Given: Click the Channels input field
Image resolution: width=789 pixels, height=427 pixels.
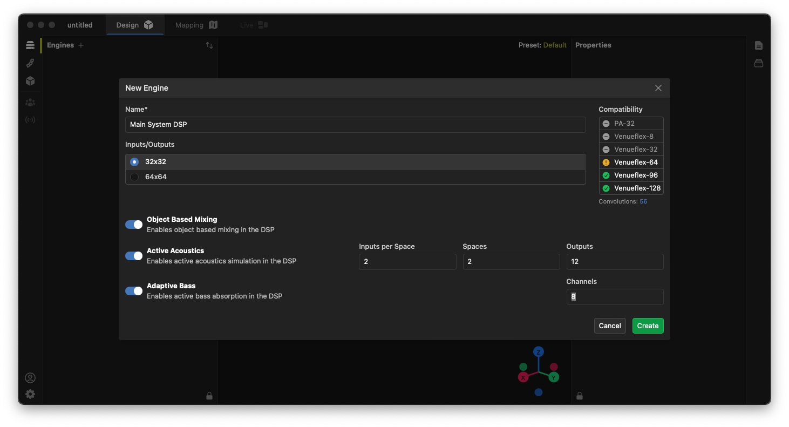Looking at the screenshot, I should pos(615,297).
